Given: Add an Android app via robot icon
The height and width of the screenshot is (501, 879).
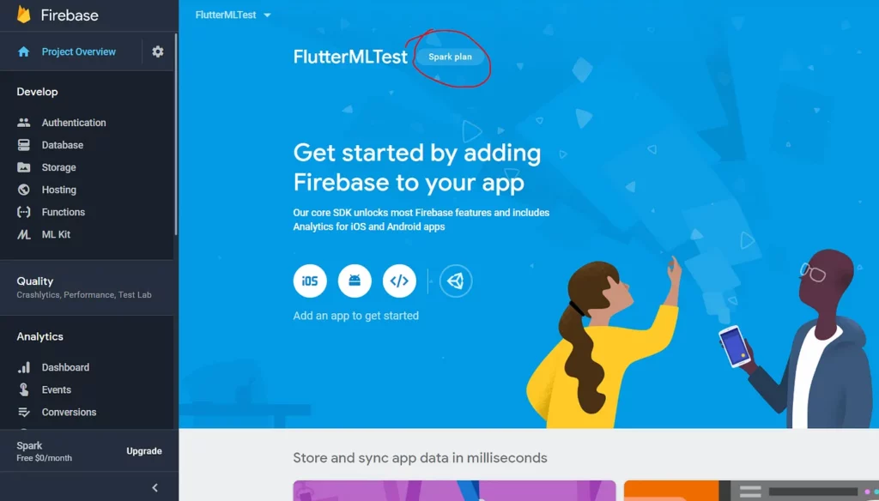Looking at the screenshot, I should 355,281.
